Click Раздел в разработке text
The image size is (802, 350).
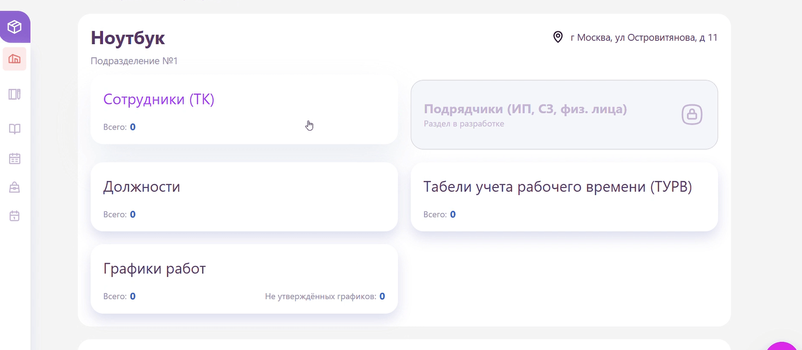[464, 124]
